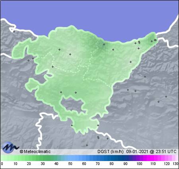This screenshot has width=179, height=169.
Task: Click the southernmost station marker on the map
Action: coord(87,145)
